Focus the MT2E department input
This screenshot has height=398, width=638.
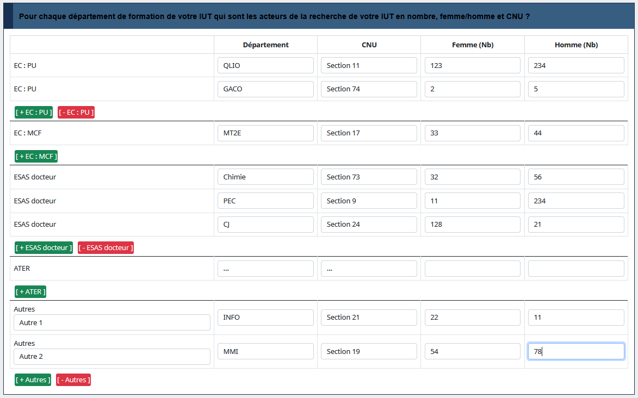[x=265, y=133]
